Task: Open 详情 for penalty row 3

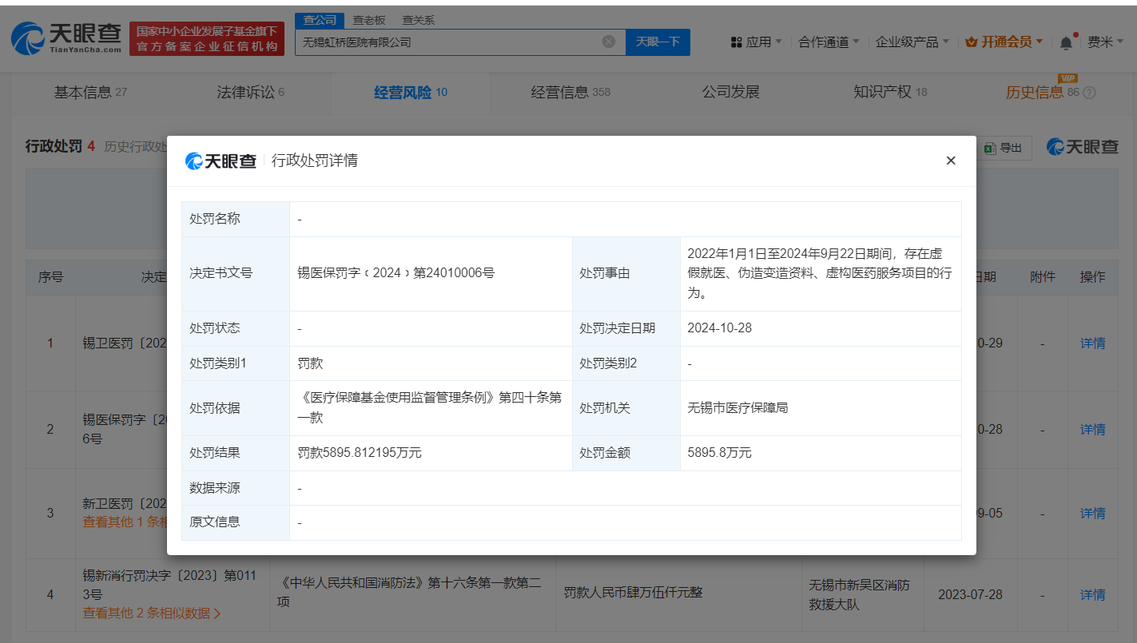Action: tap(1092, 513)
